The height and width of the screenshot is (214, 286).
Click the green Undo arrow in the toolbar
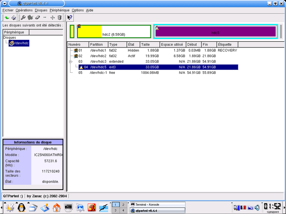tap(7, 17)
